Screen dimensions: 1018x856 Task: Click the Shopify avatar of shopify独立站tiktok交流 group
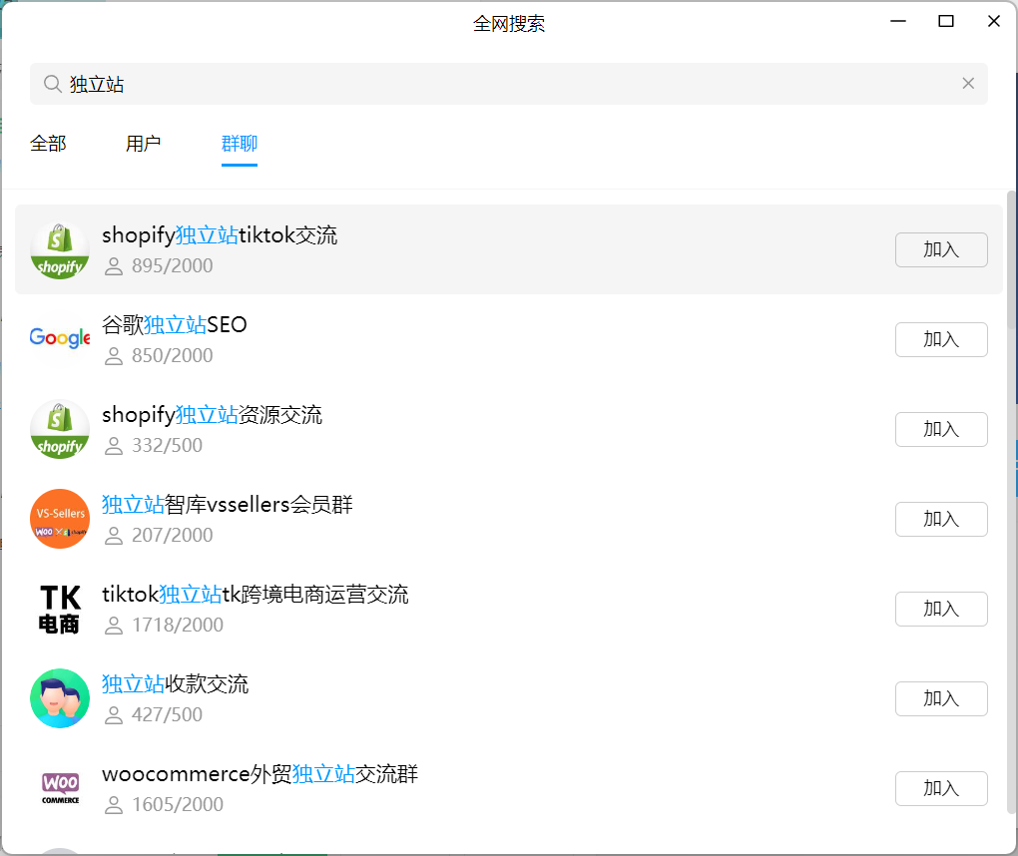(60, 249)
